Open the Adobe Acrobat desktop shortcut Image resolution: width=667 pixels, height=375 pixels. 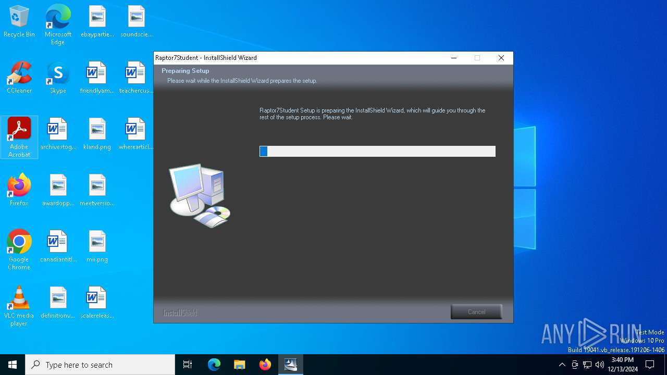[19, 137]
